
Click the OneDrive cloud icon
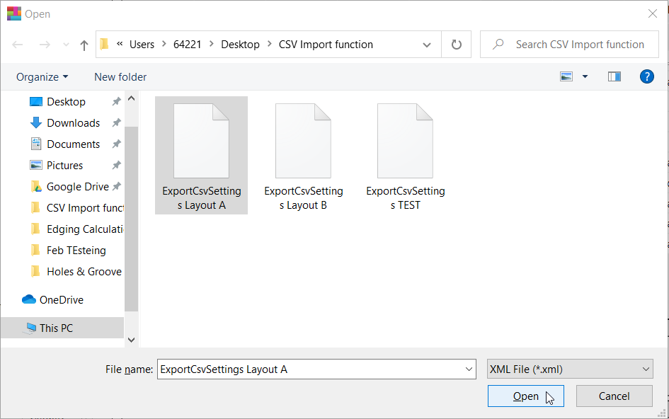[28, 299]
